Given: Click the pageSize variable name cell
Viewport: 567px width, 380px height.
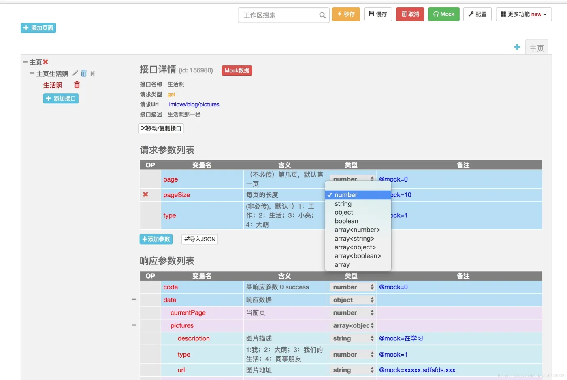Looking at the screenshot, I should click(x=202, y=195).
